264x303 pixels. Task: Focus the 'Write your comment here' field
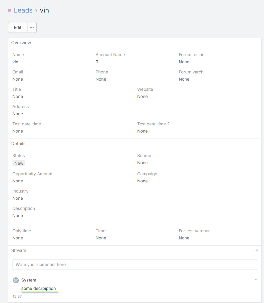click(x=135, y=264)
